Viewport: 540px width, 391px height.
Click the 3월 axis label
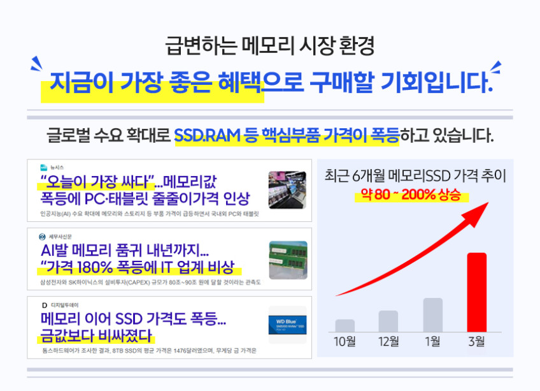(476, 342)
